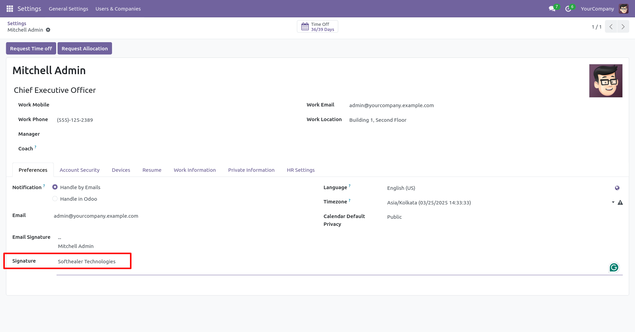
Task: Open the Language selection field
Action: [x=498, y=188]
